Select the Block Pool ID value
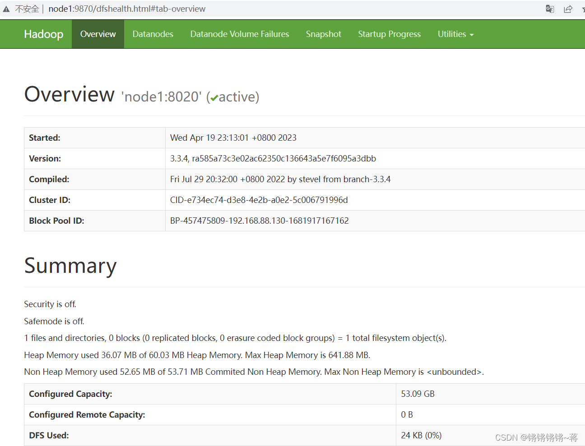 pyautogui.click(x=260, y=221)
